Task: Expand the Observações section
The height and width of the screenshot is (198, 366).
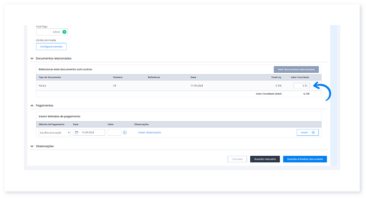Action: click(x=32, y=146)
